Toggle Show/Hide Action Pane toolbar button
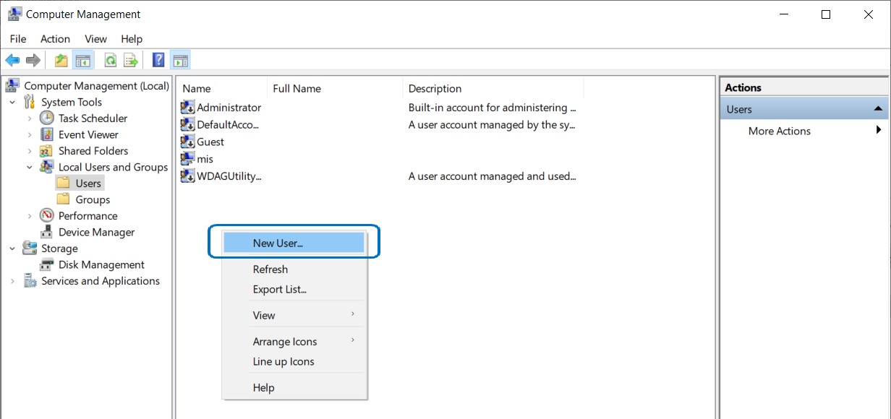 point(180,61)
